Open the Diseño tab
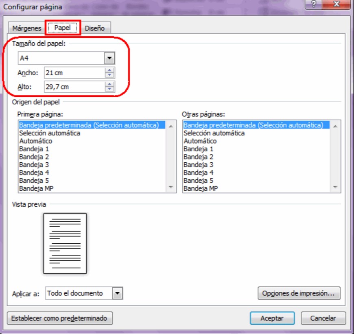The height and width of the screenshot is (334, 354). click(x=95, y=28)
